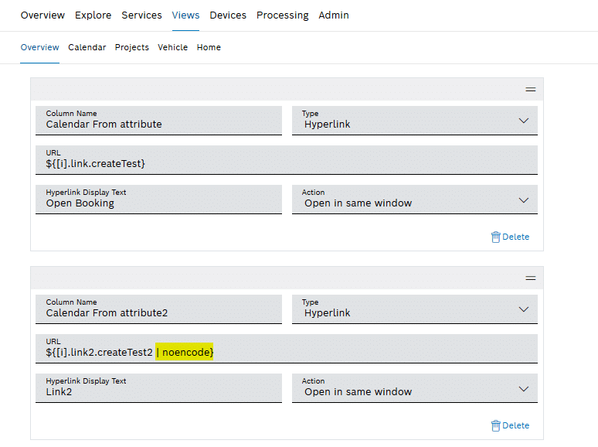Click trash icon for Calendar From attribute column
The height and width of the screenshot is (447, 598).
(x=496, y=237)
